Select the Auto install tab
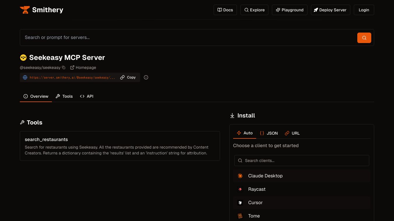The height and width of the screenshot is (221, 394). [x=245, y=133]
